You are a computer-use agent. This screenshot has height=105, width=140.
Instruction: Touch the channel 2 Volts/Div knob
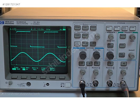pyautogui.click(x=97, y=55)
